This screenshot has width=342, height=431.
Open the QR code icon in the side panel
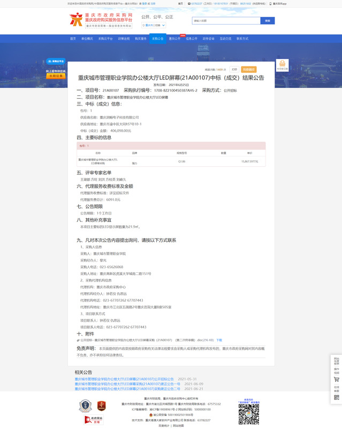point(337,397)
